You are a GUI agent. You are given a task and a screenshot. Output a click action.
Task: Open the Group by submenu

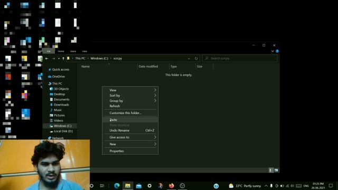click(130, 101)
